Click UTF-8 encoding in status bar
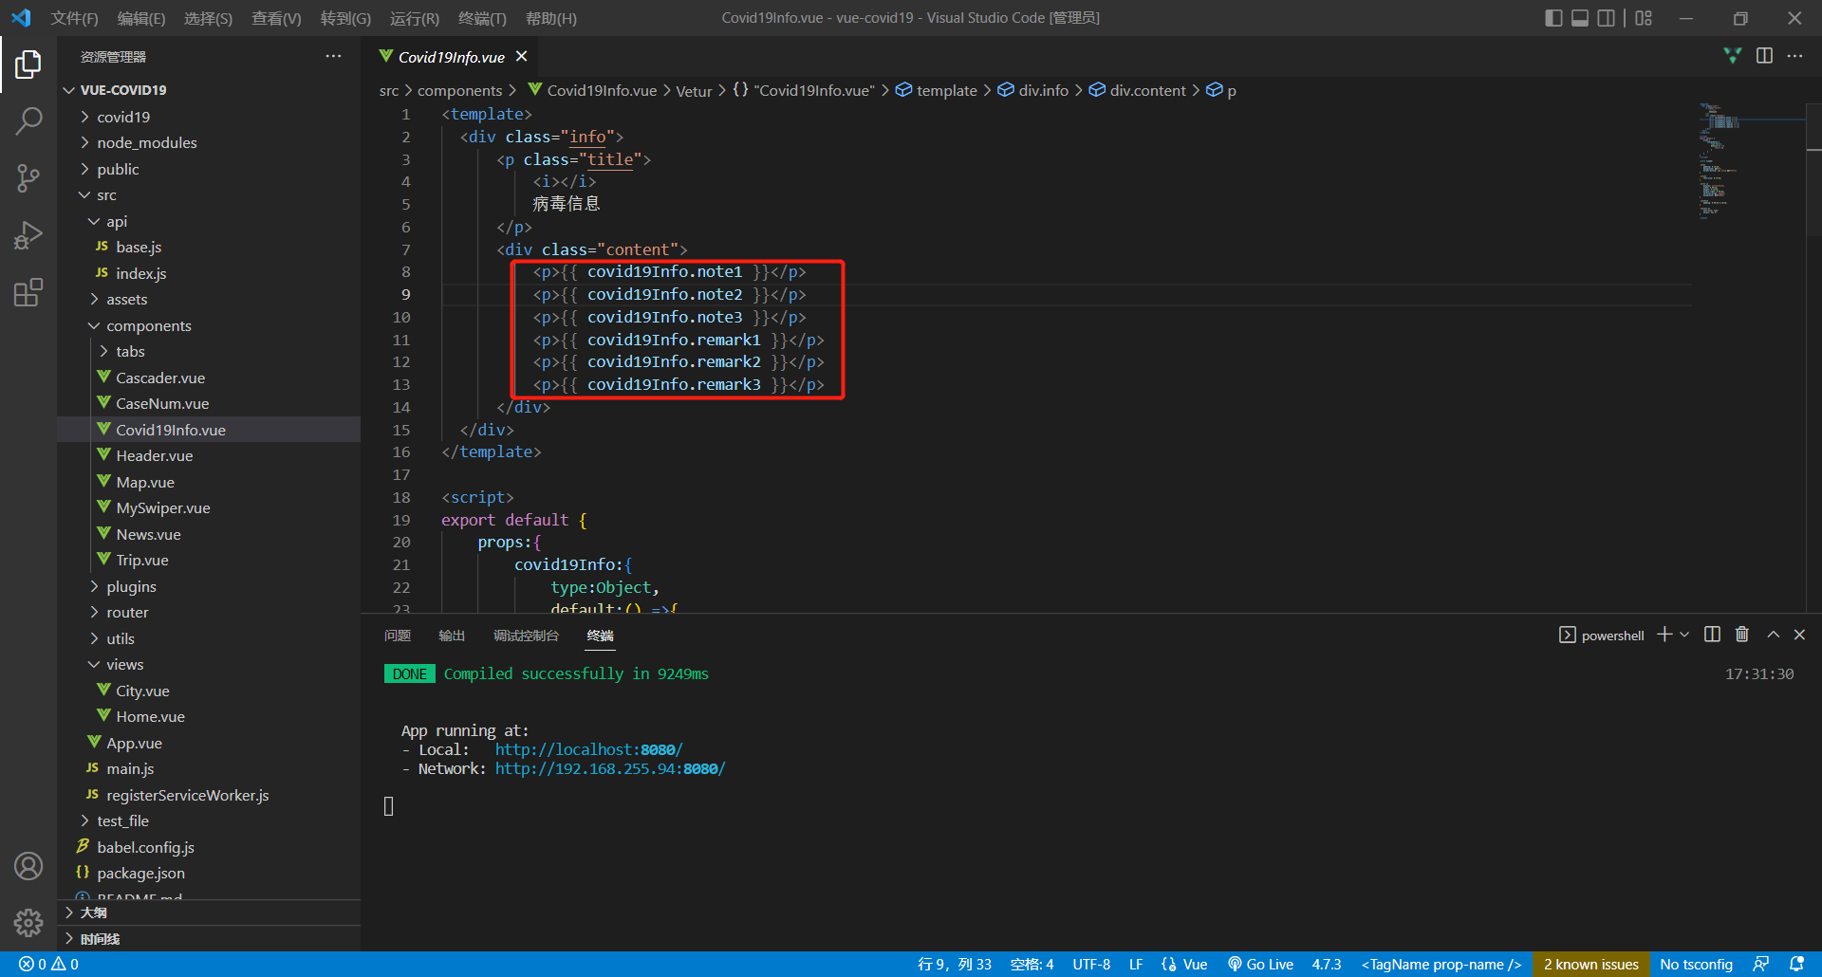 [1091, 964]
